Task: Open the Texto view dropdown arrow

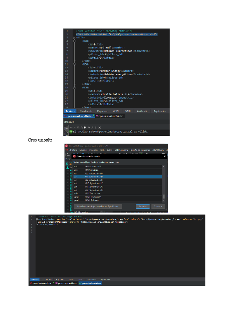Action: tap(74, 111)
